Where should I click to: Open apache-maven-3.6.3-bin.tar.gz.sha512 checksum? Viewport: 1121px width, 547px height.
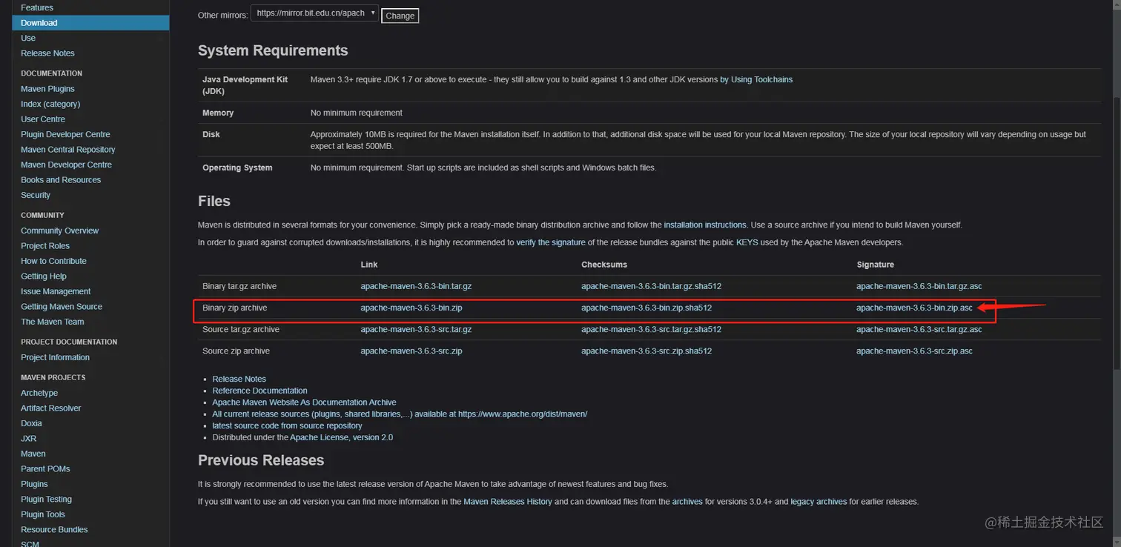(652, 286)
